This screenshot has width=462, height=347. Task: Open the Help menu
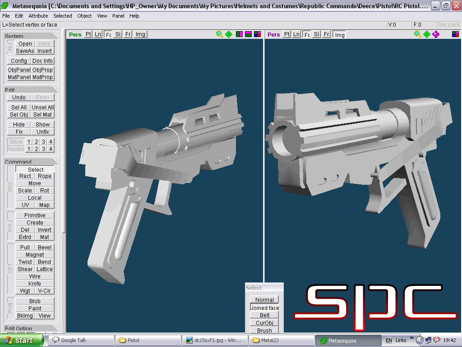click(134, 16)
